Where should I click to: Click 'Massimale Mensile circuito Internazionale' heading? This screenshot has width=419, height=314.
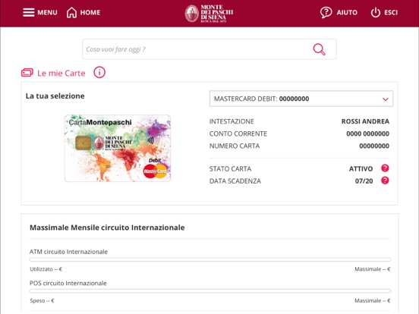(x=107, y=228)
